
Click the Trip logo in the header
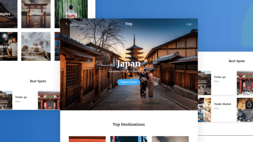coord(129,24)
